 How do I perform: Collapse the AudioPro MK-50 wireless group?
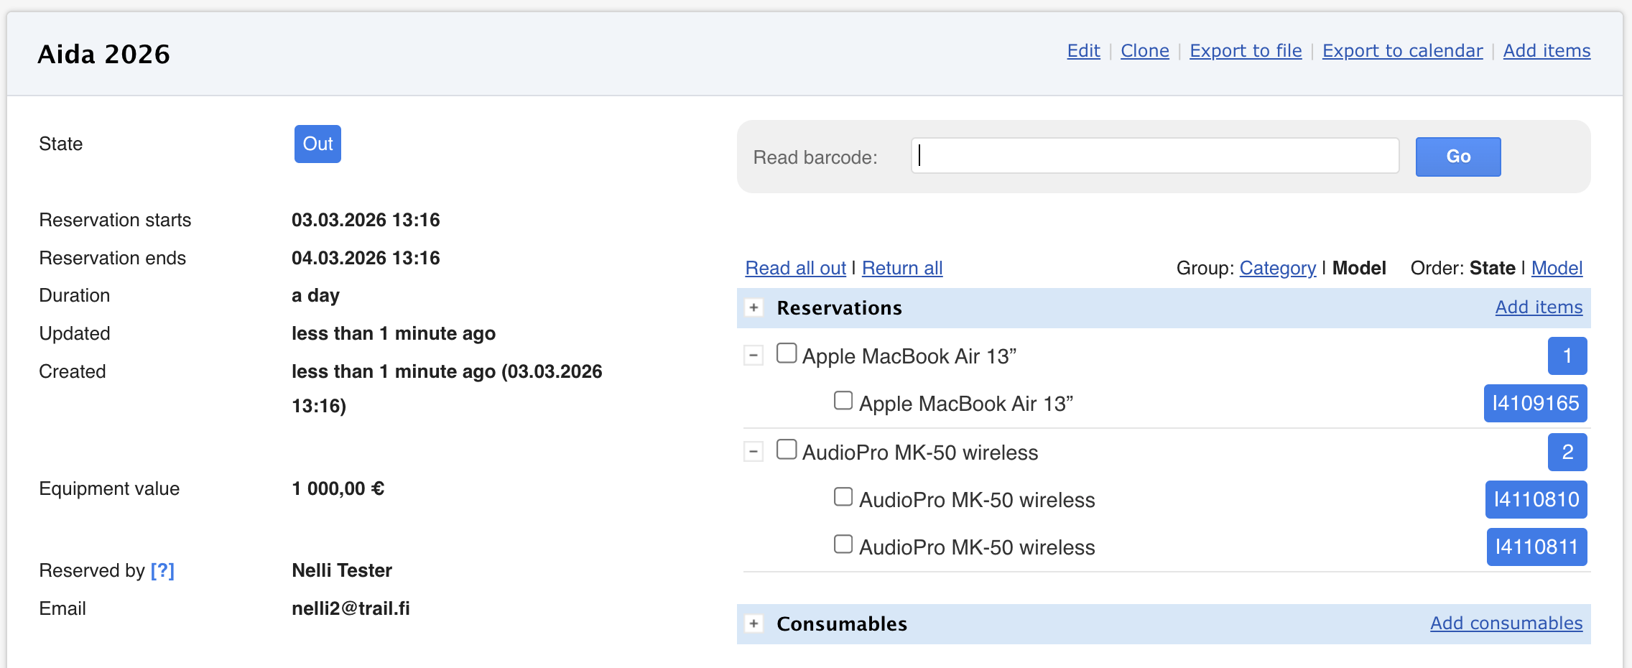point(753,452)
